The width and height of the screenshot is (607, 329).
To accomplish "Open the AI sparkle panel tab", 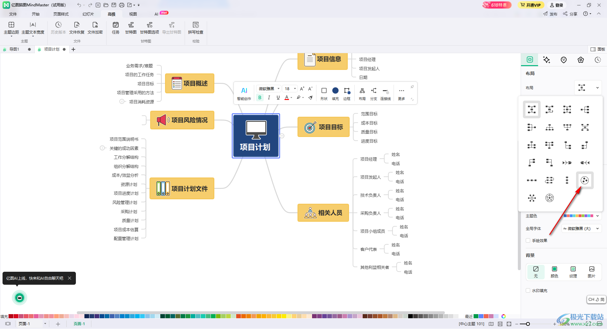I will pos(547,60).
